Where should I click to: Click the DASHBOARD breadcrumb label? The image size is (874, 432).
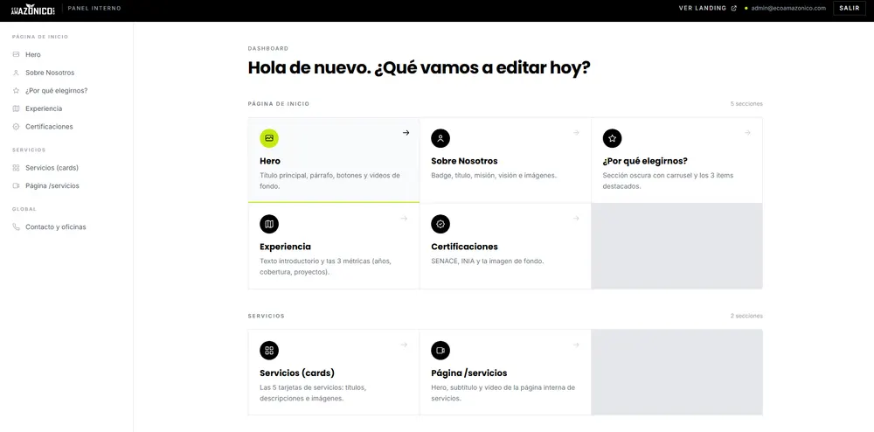tap(268, 48)
